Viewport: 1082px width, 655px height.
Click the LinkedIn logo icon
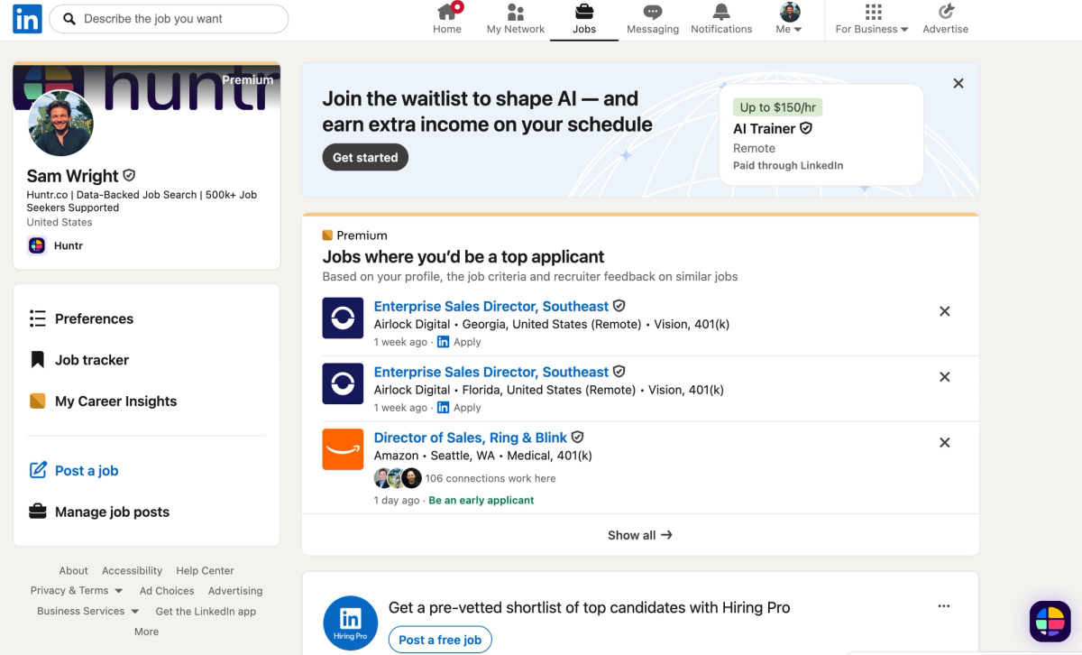[27, 19]
